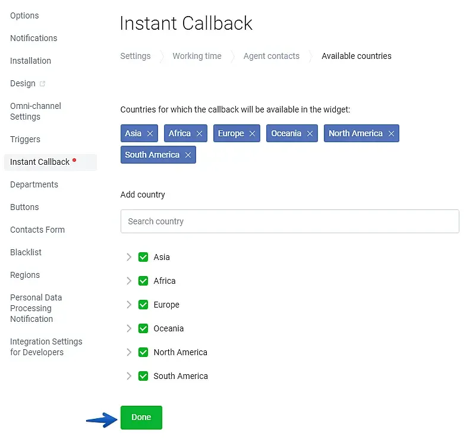The image size is (476, 445).
Task: Click the green Done button
Action: 141,418
